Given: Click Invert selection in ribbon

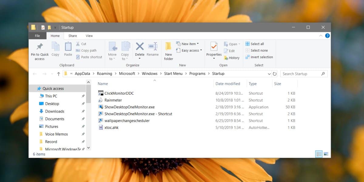Looking at the screenshot, I should 259,57.
